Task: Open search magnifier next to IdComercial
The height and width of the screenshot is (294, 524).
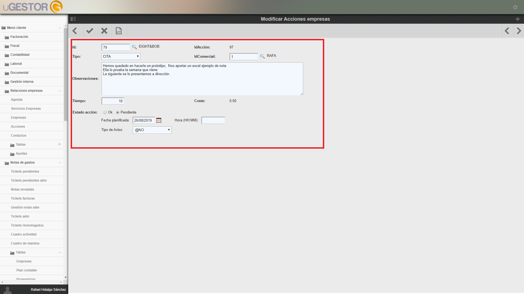Action: pos(262,56)
